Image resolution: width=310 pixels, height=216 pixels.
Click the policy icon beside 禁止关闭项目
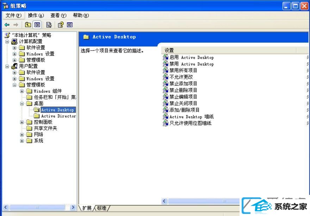click(x=165, y=103)
